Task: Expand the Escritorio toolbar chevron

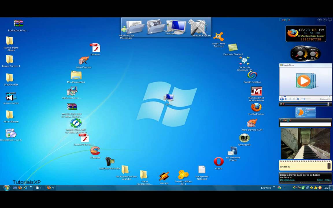Action: click(x=274, y=187)
